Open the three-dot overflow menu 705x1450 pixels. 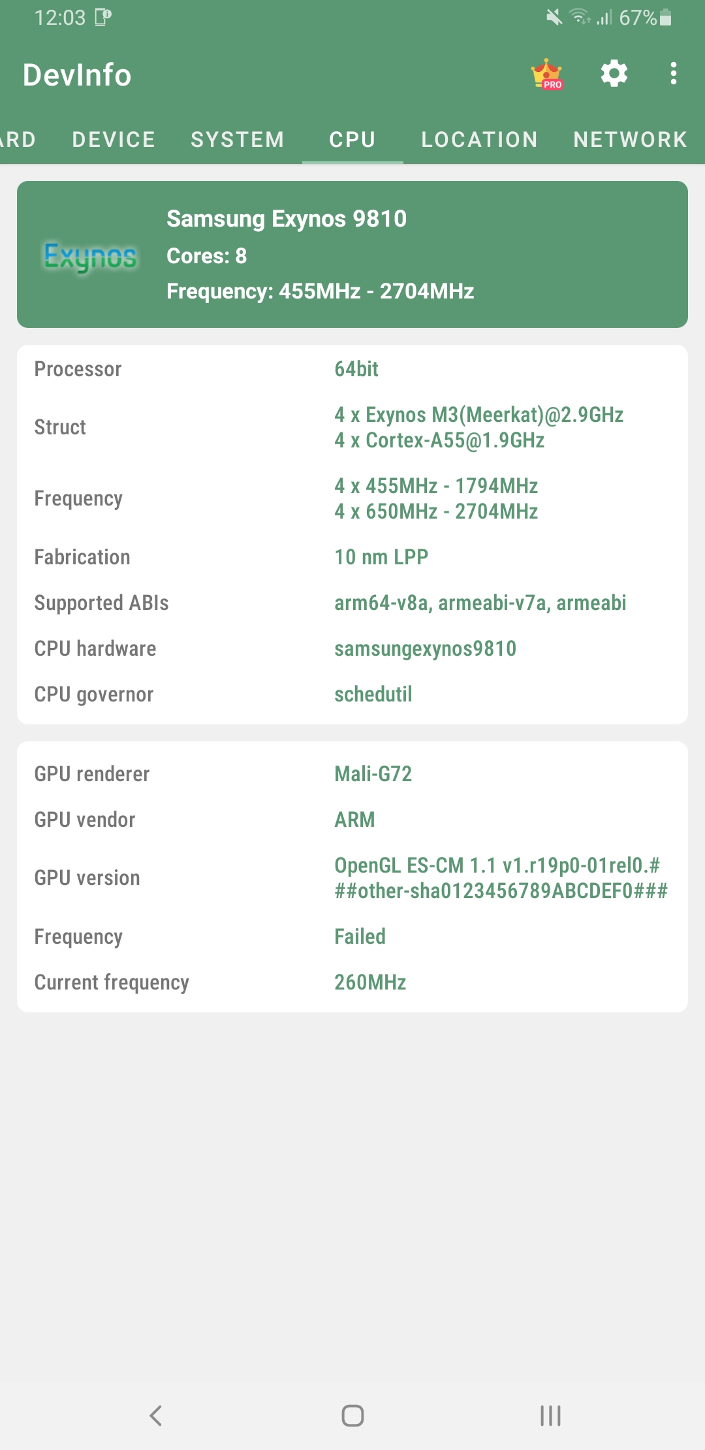674,74
